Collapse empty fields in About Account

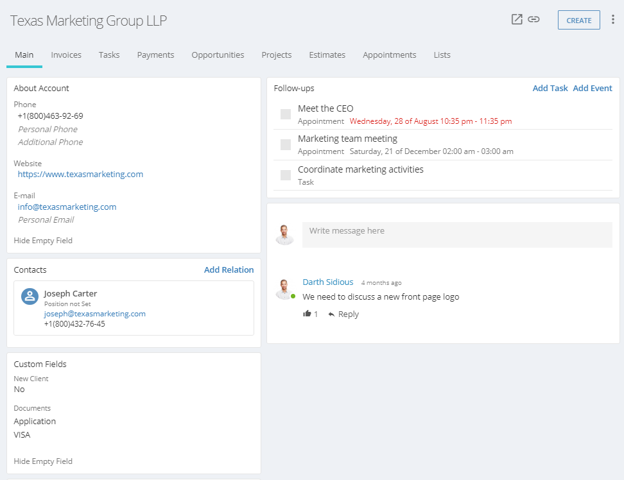tap(43, 240)
